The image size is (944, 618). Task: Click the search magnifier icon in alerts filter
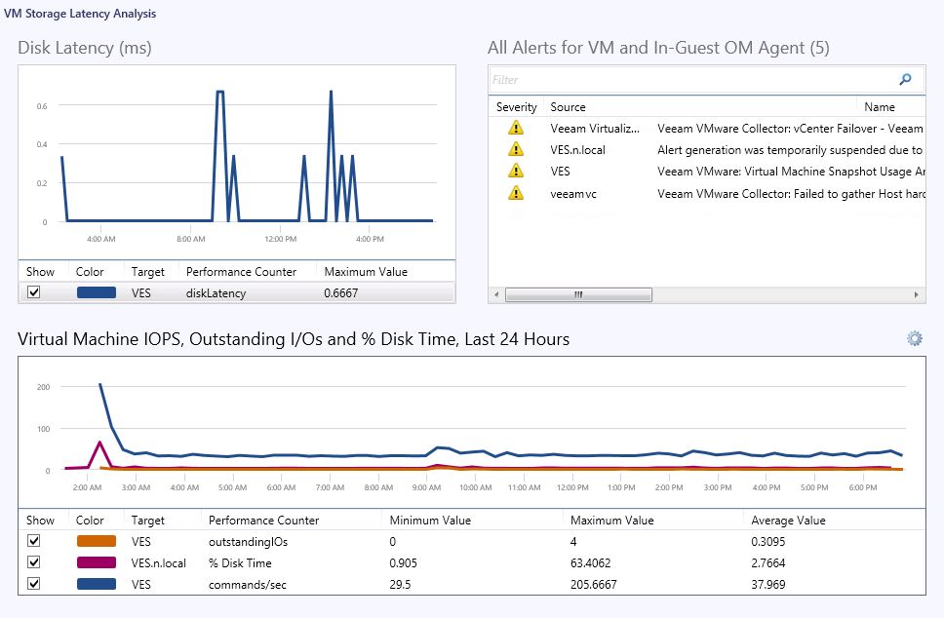pos(905,80)
